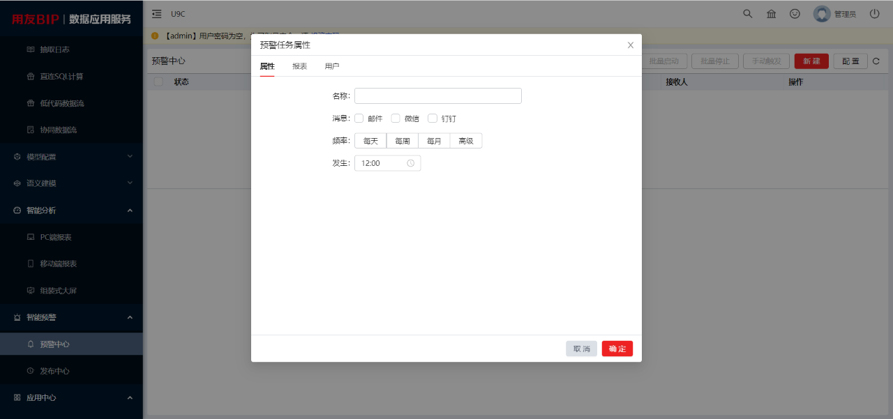The width and height of the screenshot is (893, 419).
Task: Switch to the 报表 tab
Action: 300,66
